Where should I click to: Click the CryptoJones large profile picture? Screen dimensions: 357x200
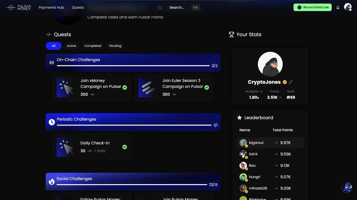coord(270,64)
